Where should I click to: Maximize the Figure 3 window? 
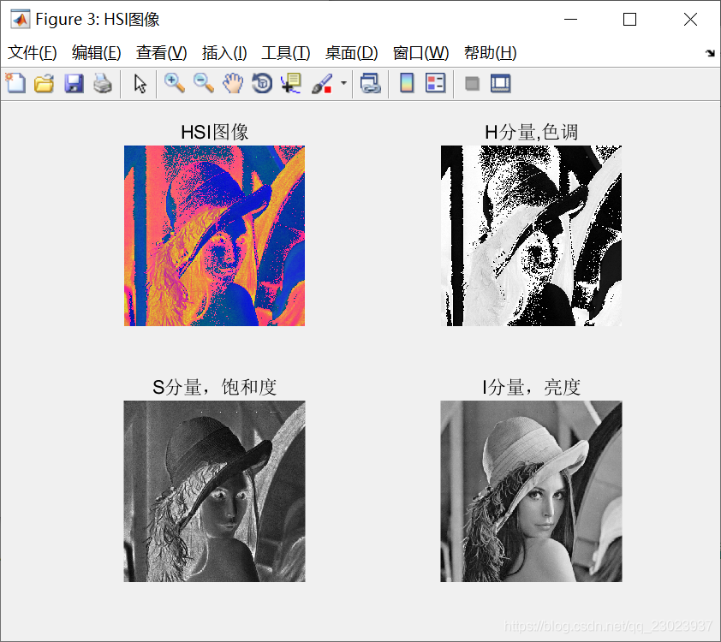click(x=629, y=20)
